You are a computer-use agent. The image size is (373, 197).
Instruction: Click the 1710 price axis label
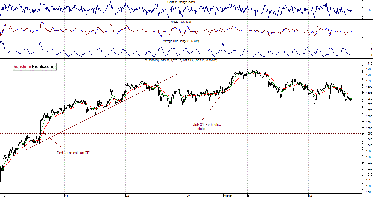click(369, 64)
